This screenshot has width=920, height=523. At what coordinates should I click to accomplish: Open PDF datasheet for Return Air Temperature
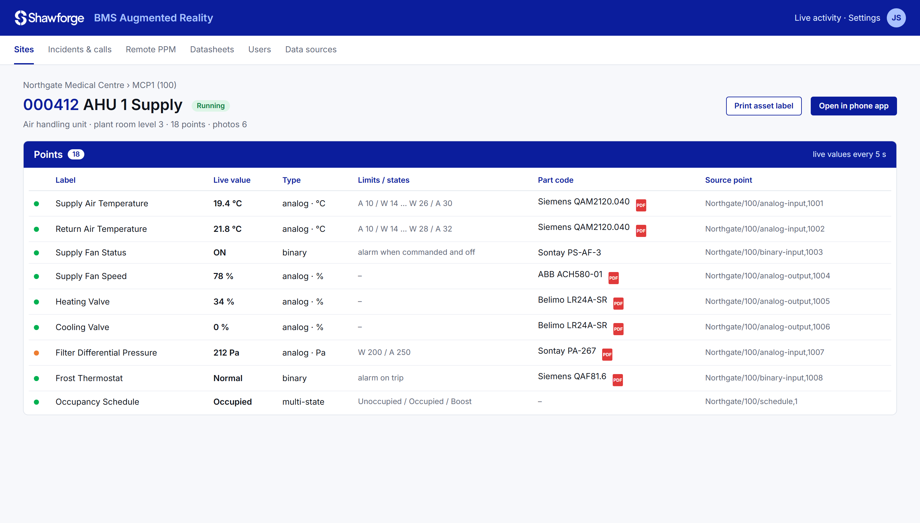point(641,231)
